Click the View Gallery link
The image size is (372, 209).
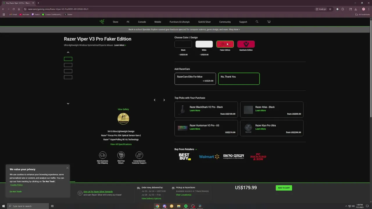click(123, 109)
